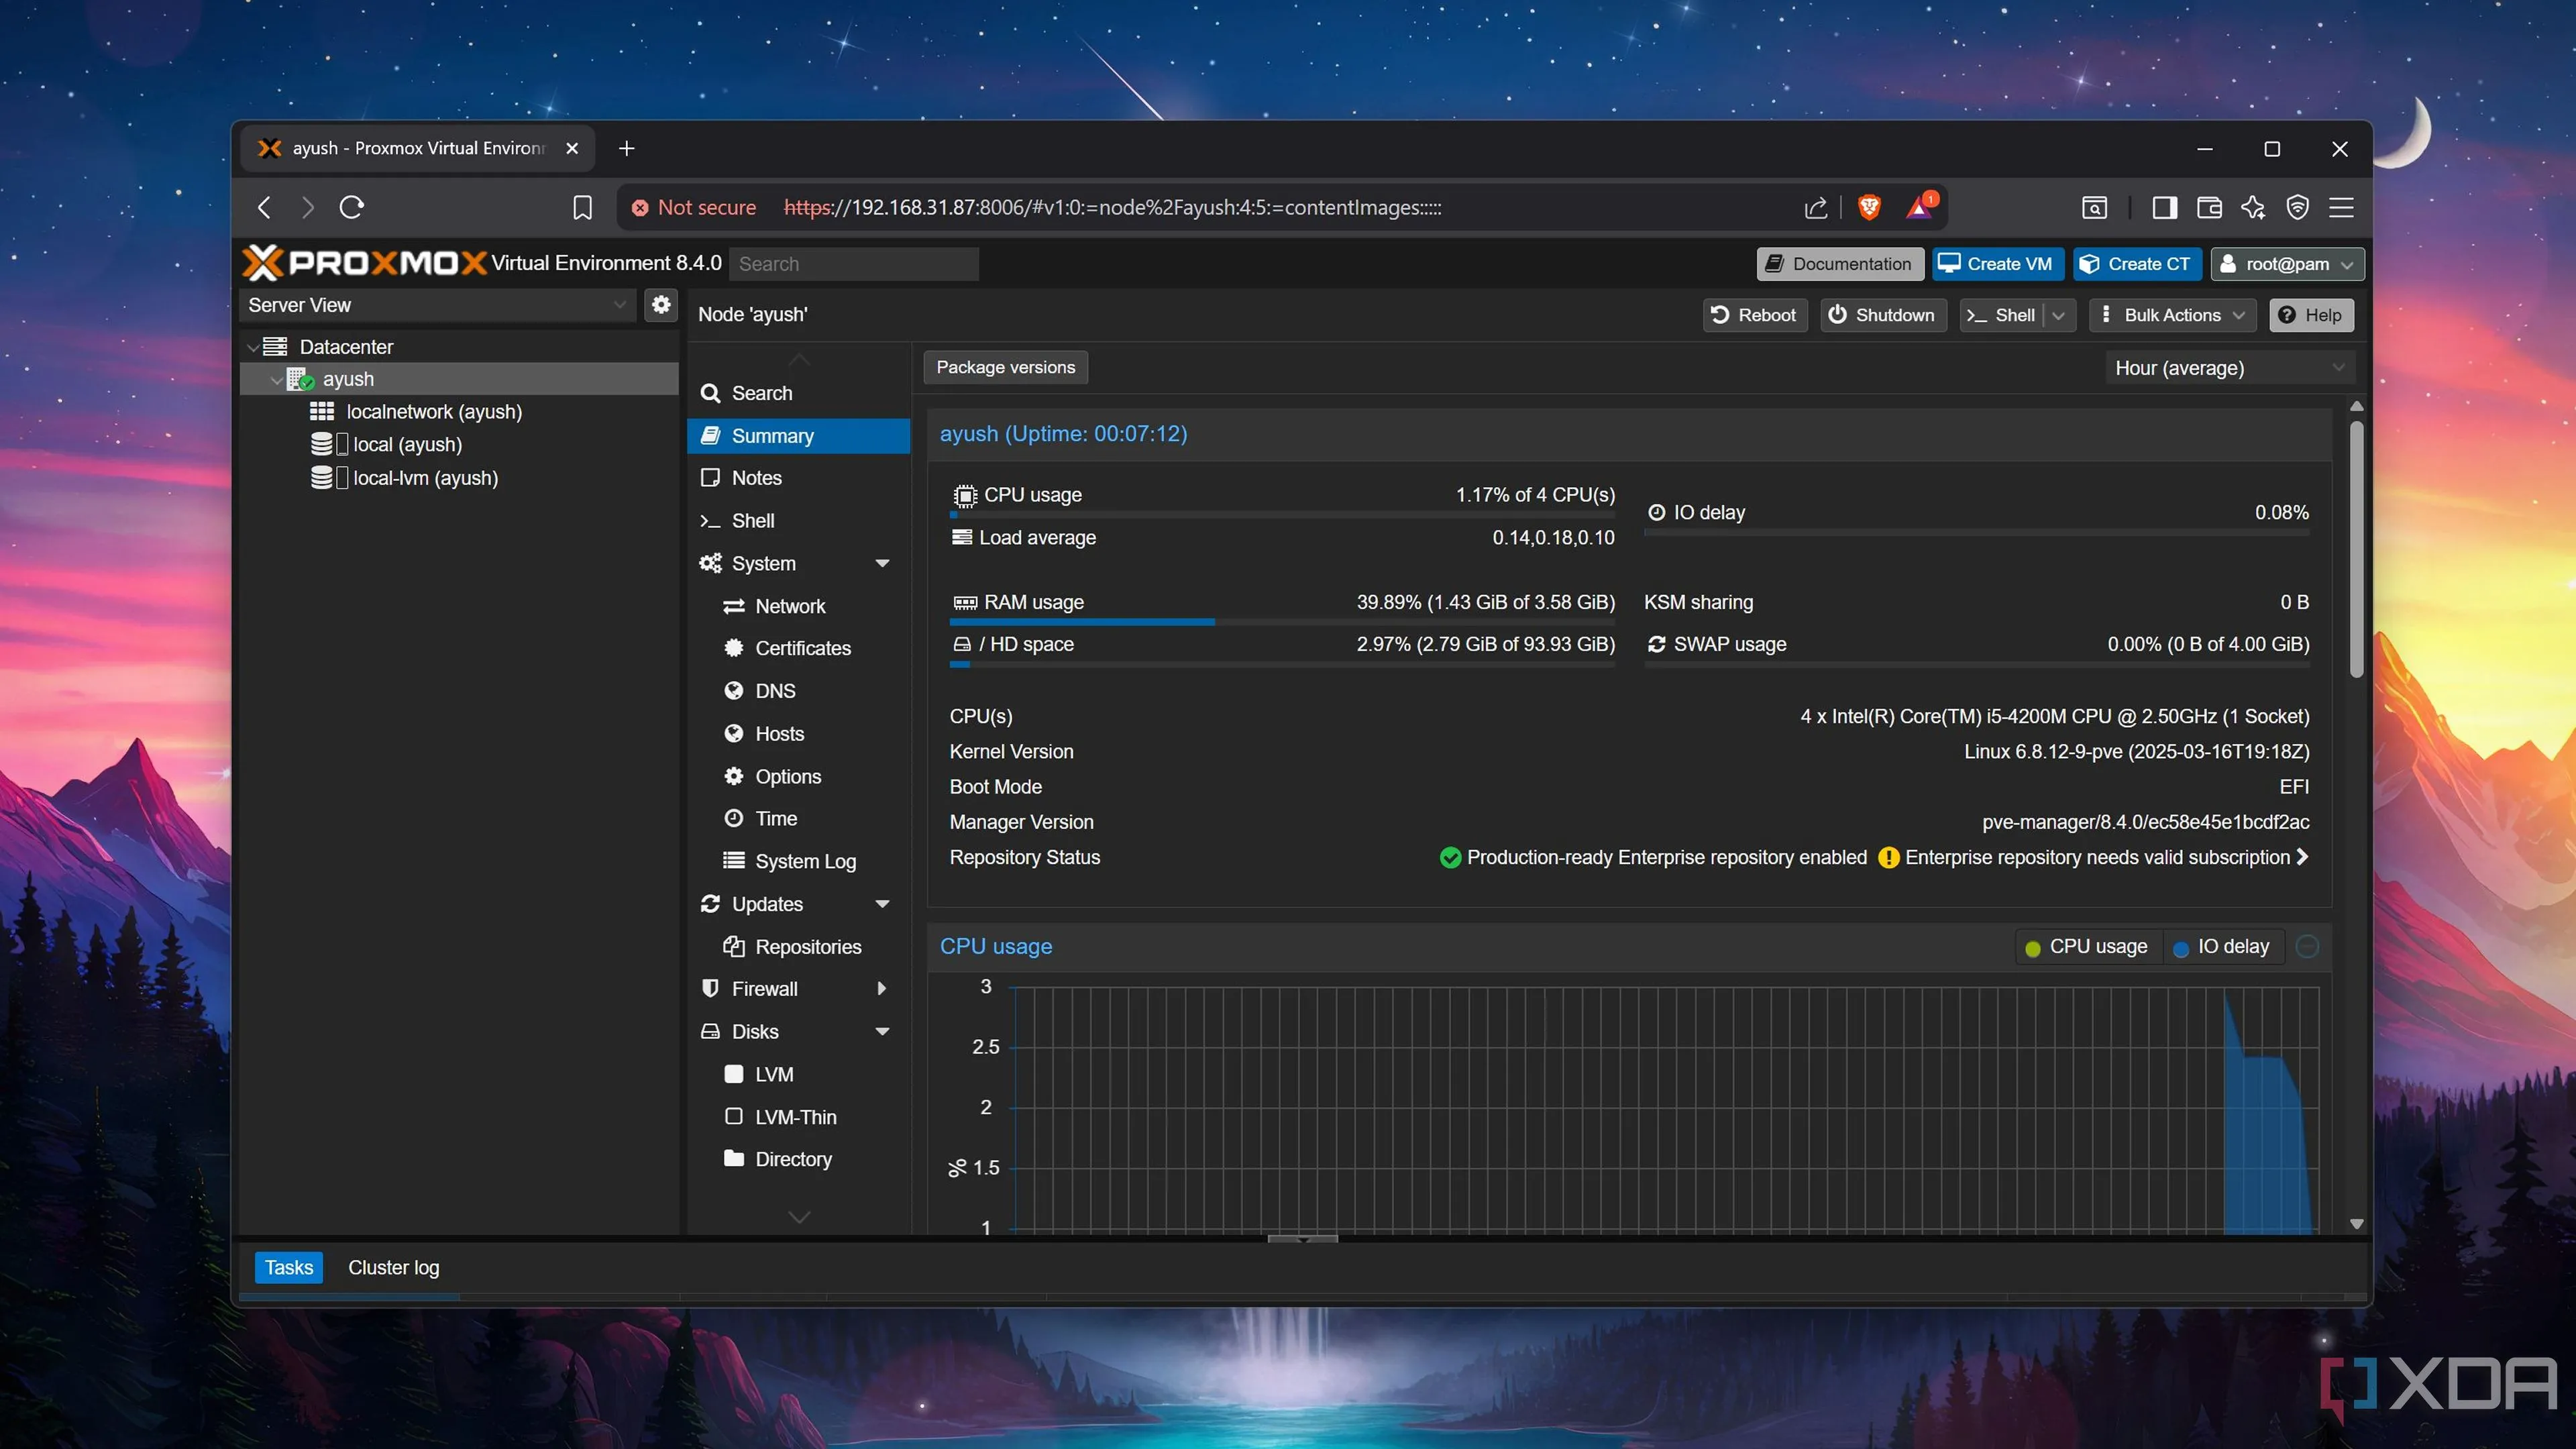The height and width of the screenshot is (1449, 2576).
Task: Click the Brave Shields lion icon
Action: tap(1868, 207)
